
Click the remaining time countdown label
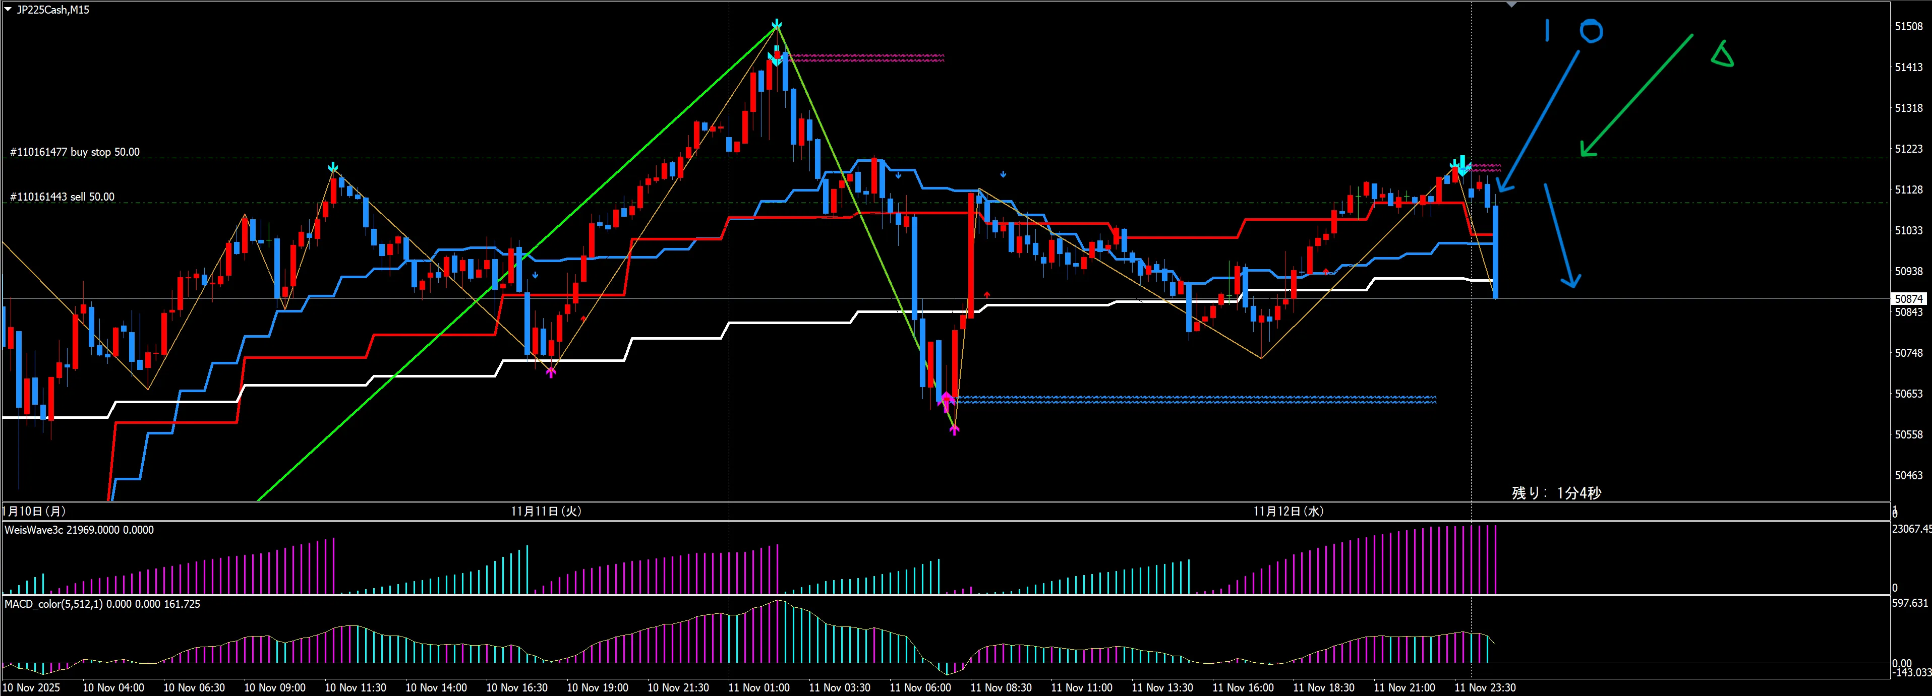click(x=1556, y=493)
